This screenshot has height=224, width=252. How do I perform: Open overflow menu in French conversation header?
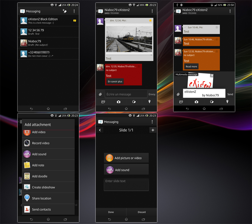[x=152, y=11]
